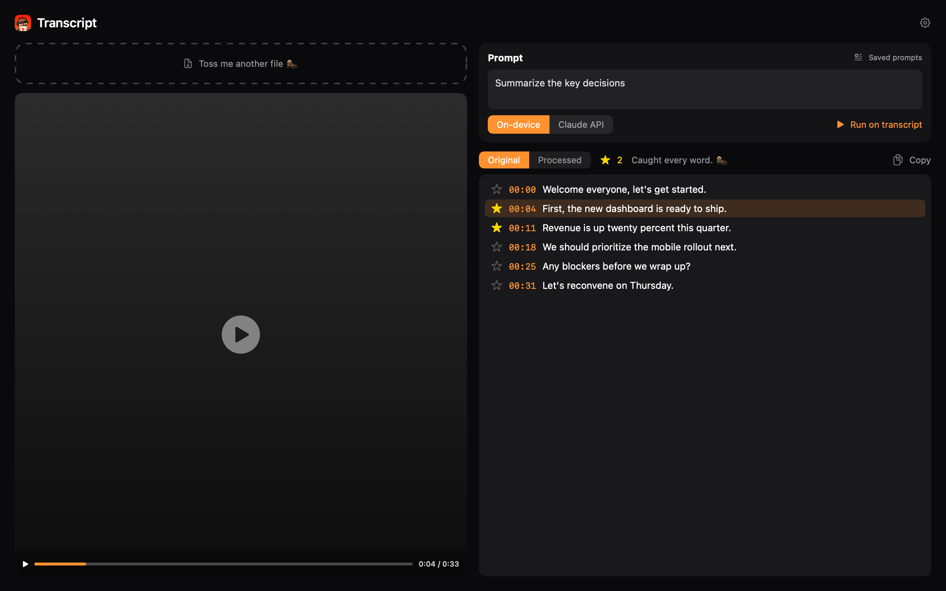Click the starred count star icon
This screenshot has height=591, width=946.
click(x=605, y=160)
